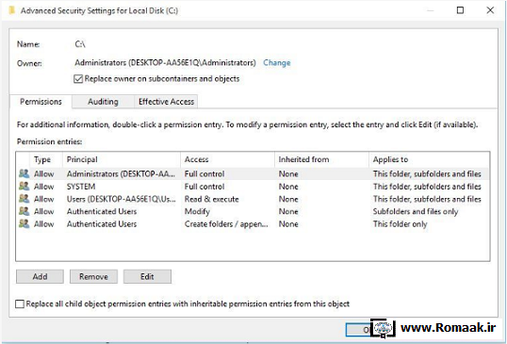
Task: Click the Edit button
Action: [147, 276]
